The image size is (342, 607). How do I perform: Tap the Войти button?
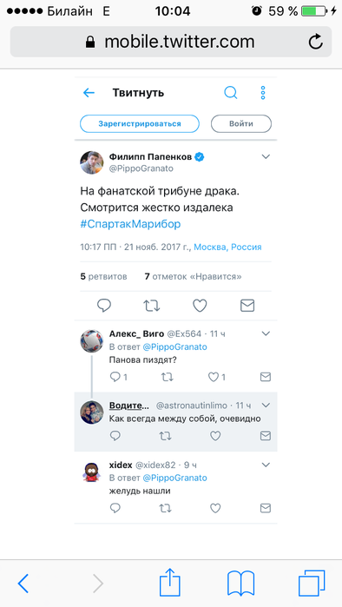click(241, 124)
